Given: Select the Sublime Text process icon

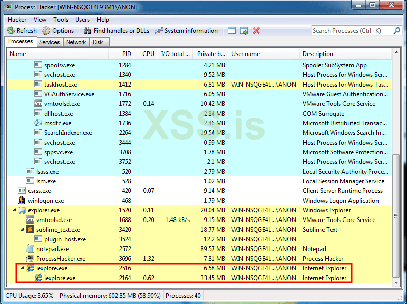Looking at the screenshot, I should point(30,230).
